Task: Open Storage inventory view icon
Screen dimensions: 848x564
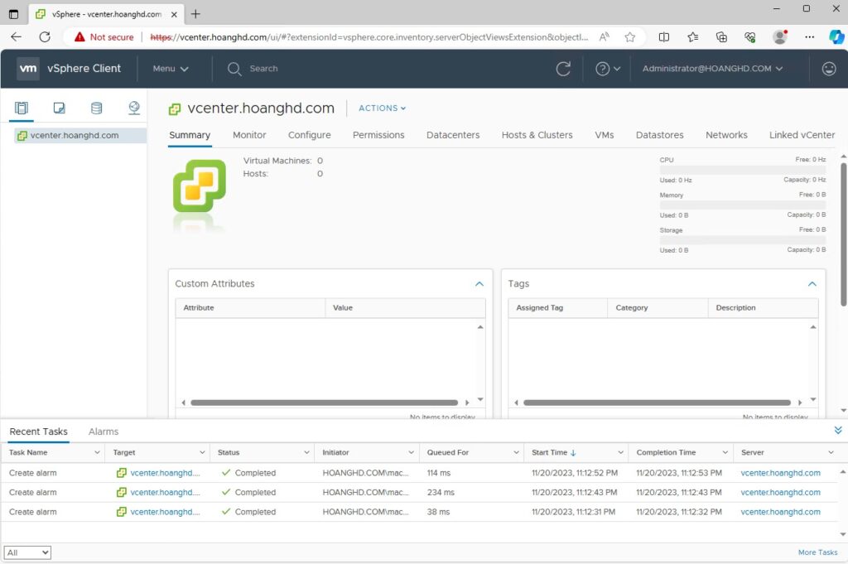Action: tap(96, 108)
